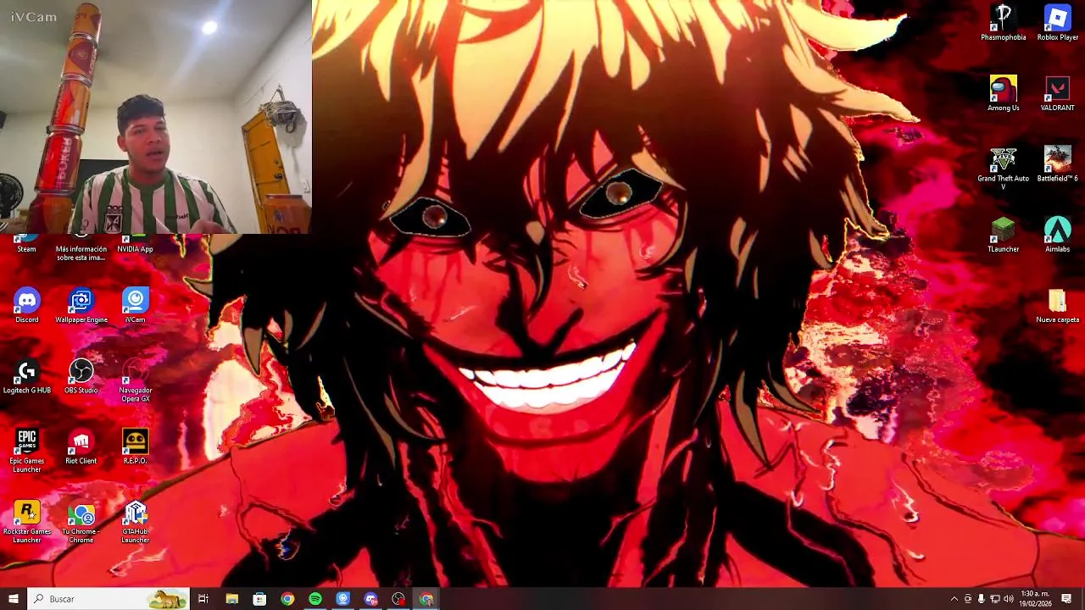Select the Steam desktop shortcut
The height and width of the screenshot is (610, 1085).
(27, 244)
